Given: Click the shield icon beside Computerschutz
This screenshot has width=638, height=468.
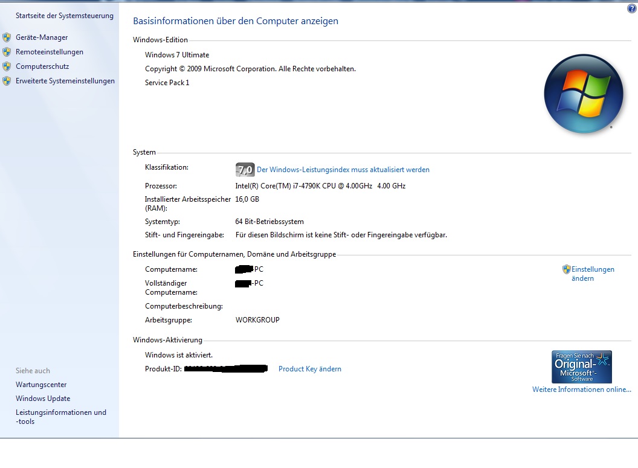Looking at the screenshot, I should [7, 66].
